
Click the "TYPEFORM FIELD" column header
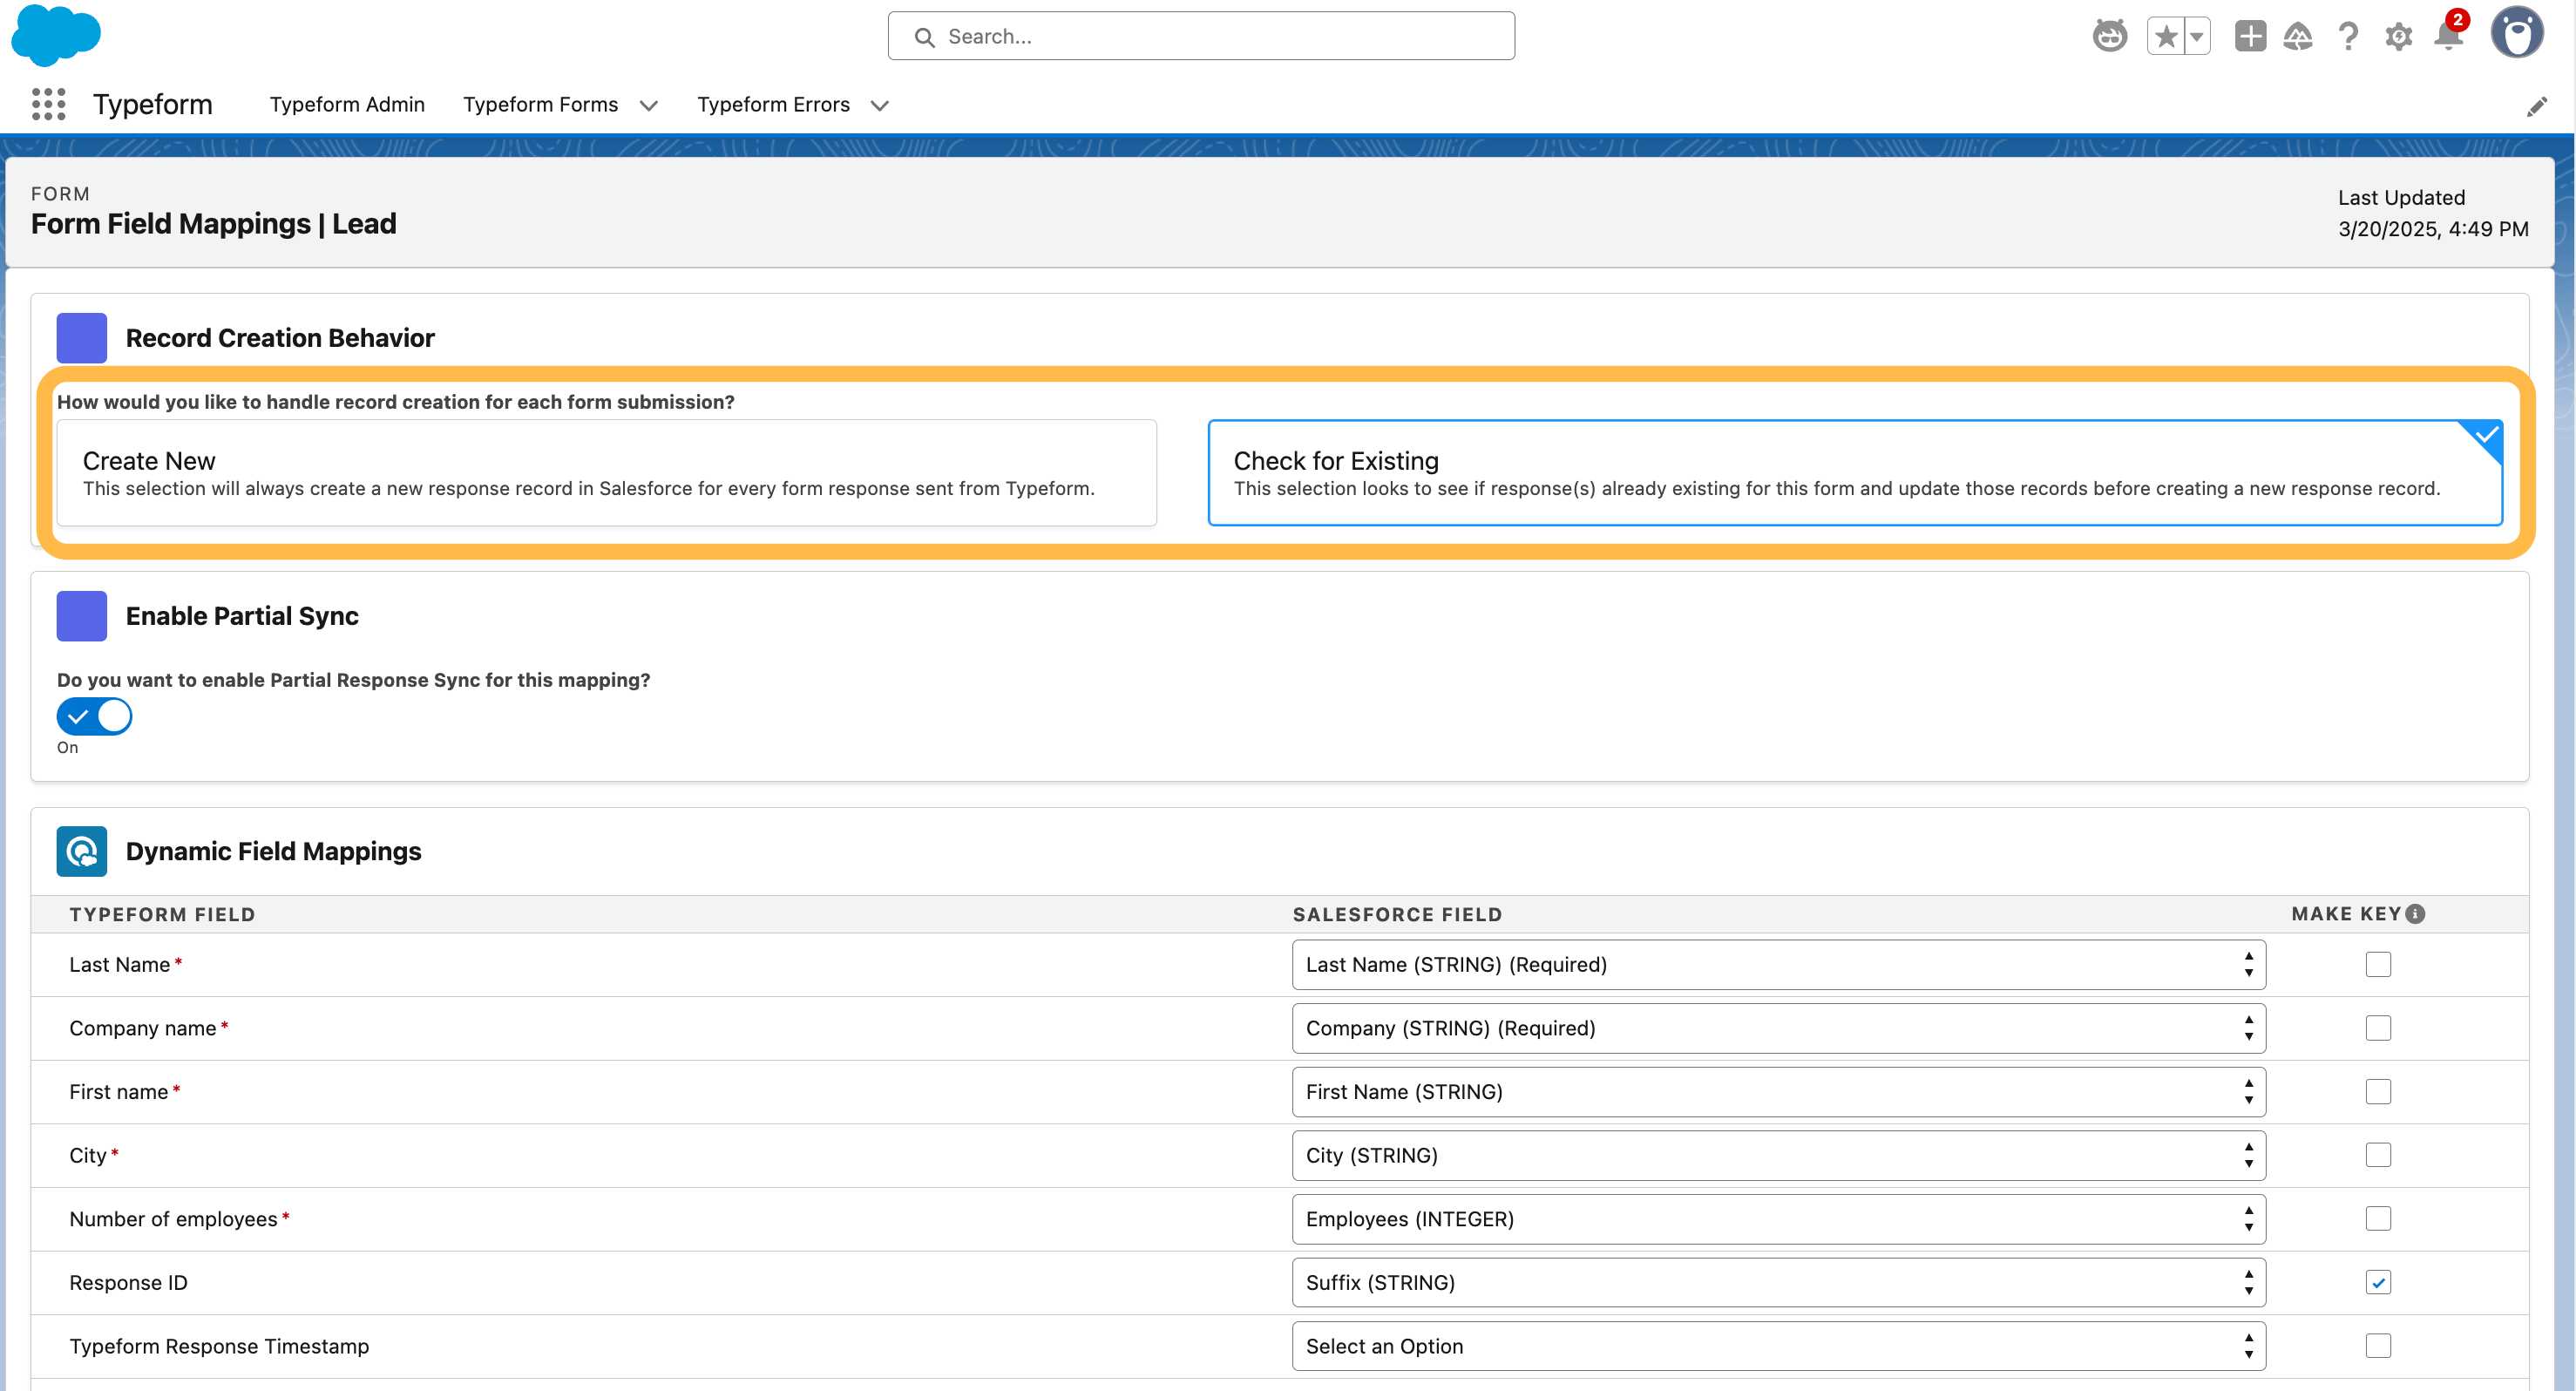(x=162, y=914)
